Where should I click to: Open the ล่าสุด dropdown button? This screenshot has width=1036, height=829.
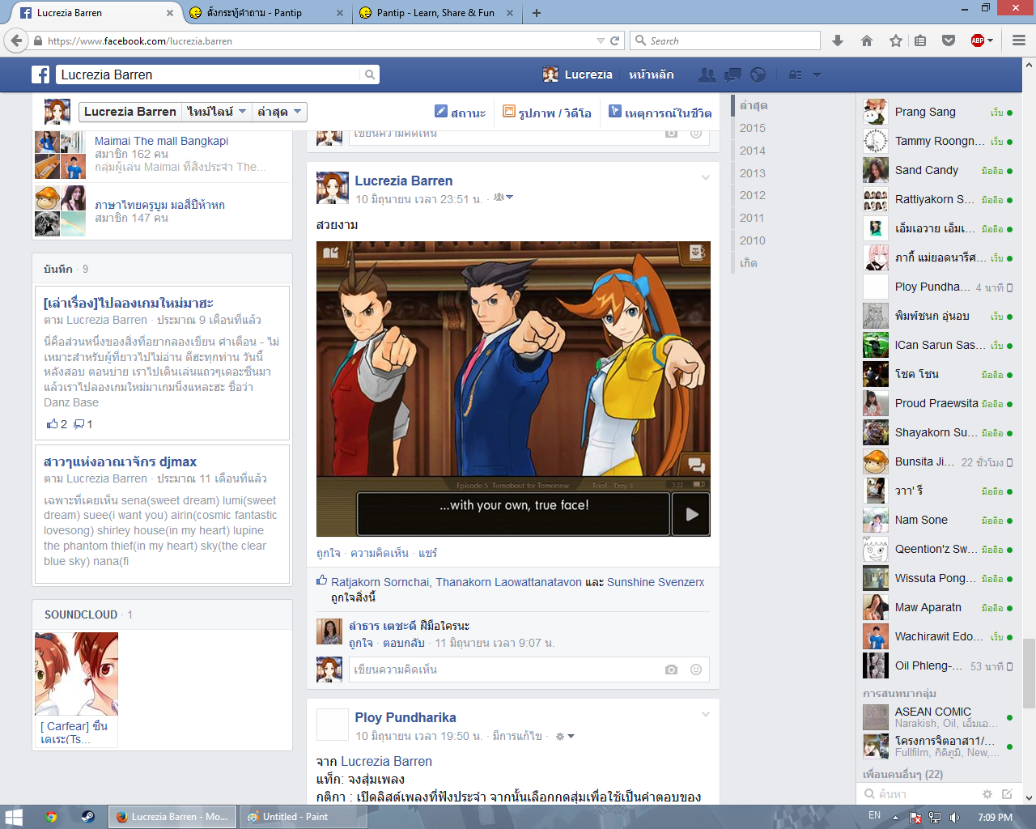[280, 112]
